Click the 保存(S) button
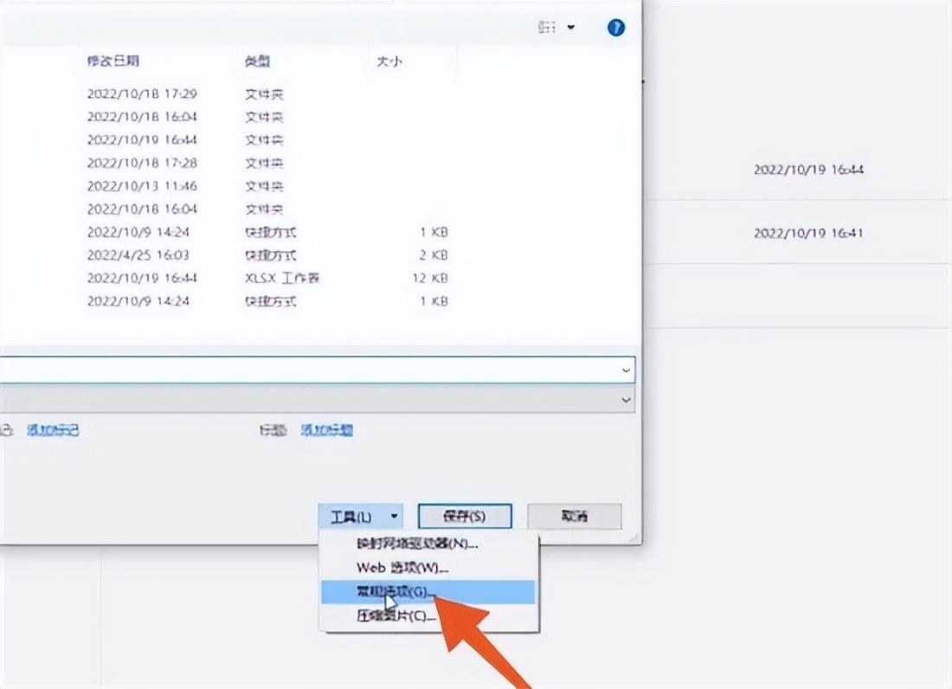This screenshot has width=952, height=689. [465, 516]
